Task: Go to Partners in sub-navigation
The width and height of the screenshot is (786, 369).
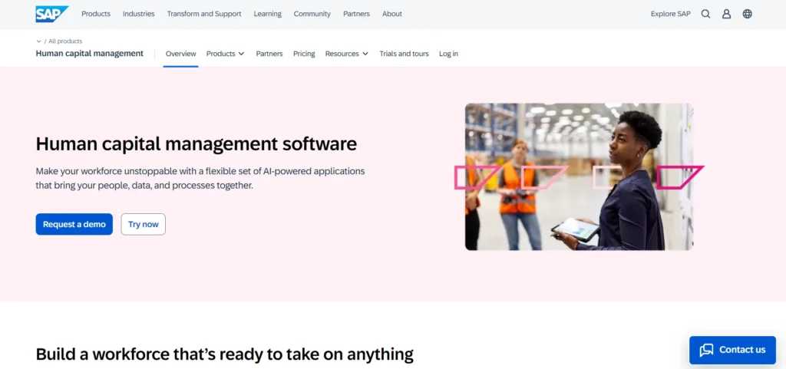Action: pyautogui.click(x=269, y=54)
